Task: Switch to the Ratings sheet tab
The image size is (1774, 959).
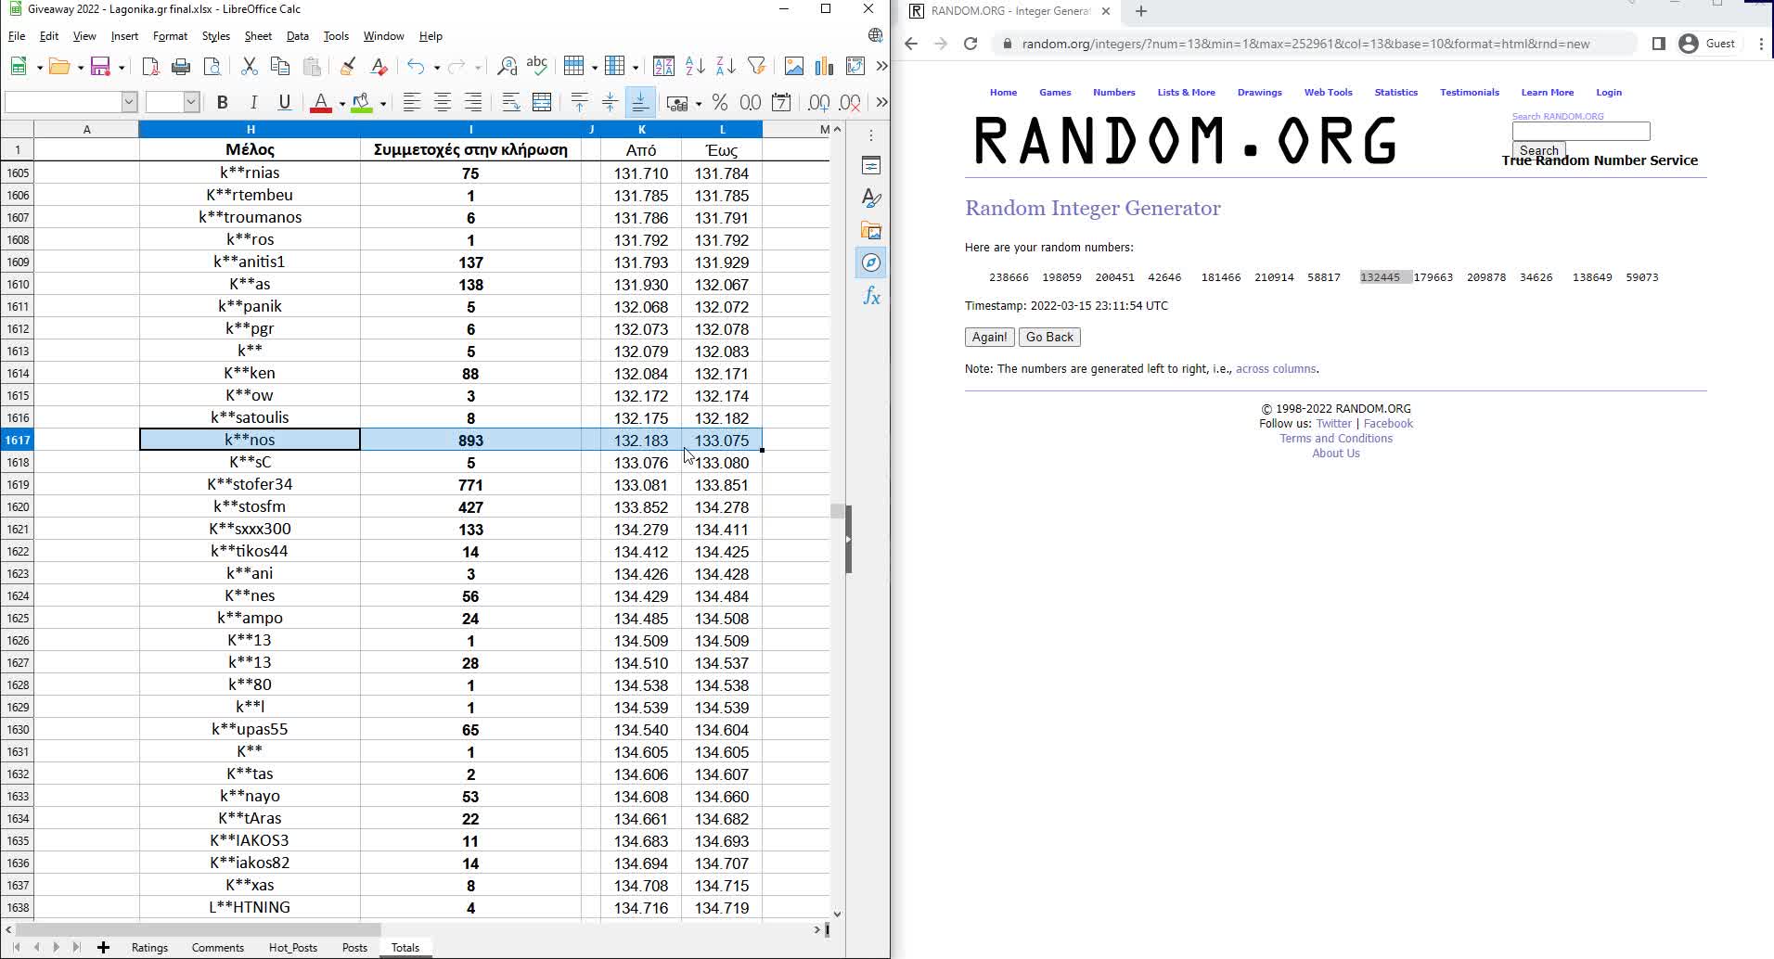Action: pyautogui.click(x=149, y=947)
